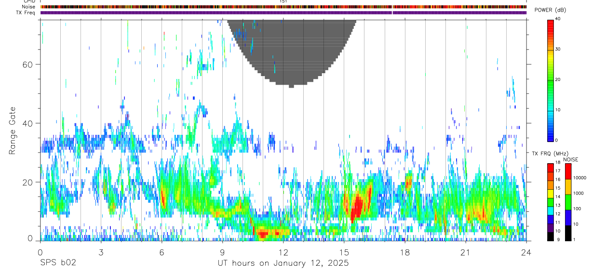Click Range Gate axis tick label '40'

(x=28, y=123)
